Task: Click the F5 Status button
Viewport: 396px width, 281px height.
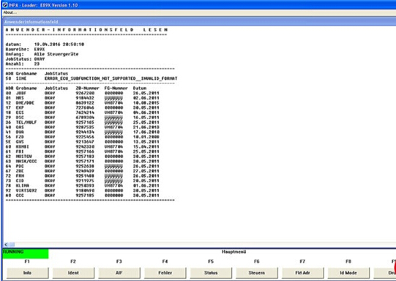Action: point(211,273)
